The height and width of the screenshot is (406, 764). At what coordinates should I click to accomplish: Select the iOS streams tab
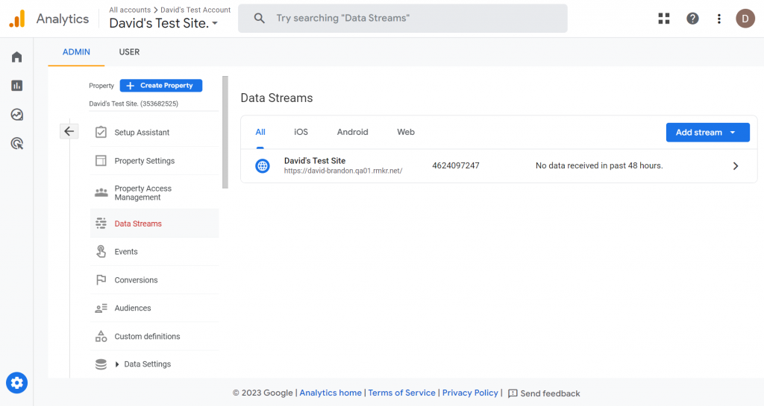coord(301,132)
